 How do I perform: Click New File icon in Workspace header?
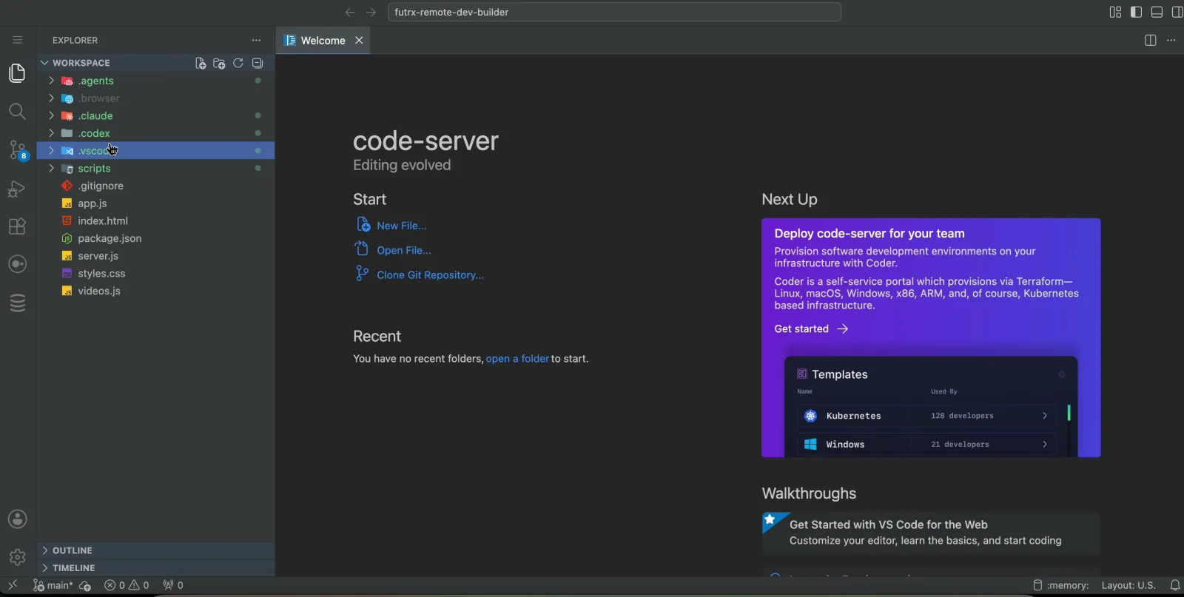[200, 64]
